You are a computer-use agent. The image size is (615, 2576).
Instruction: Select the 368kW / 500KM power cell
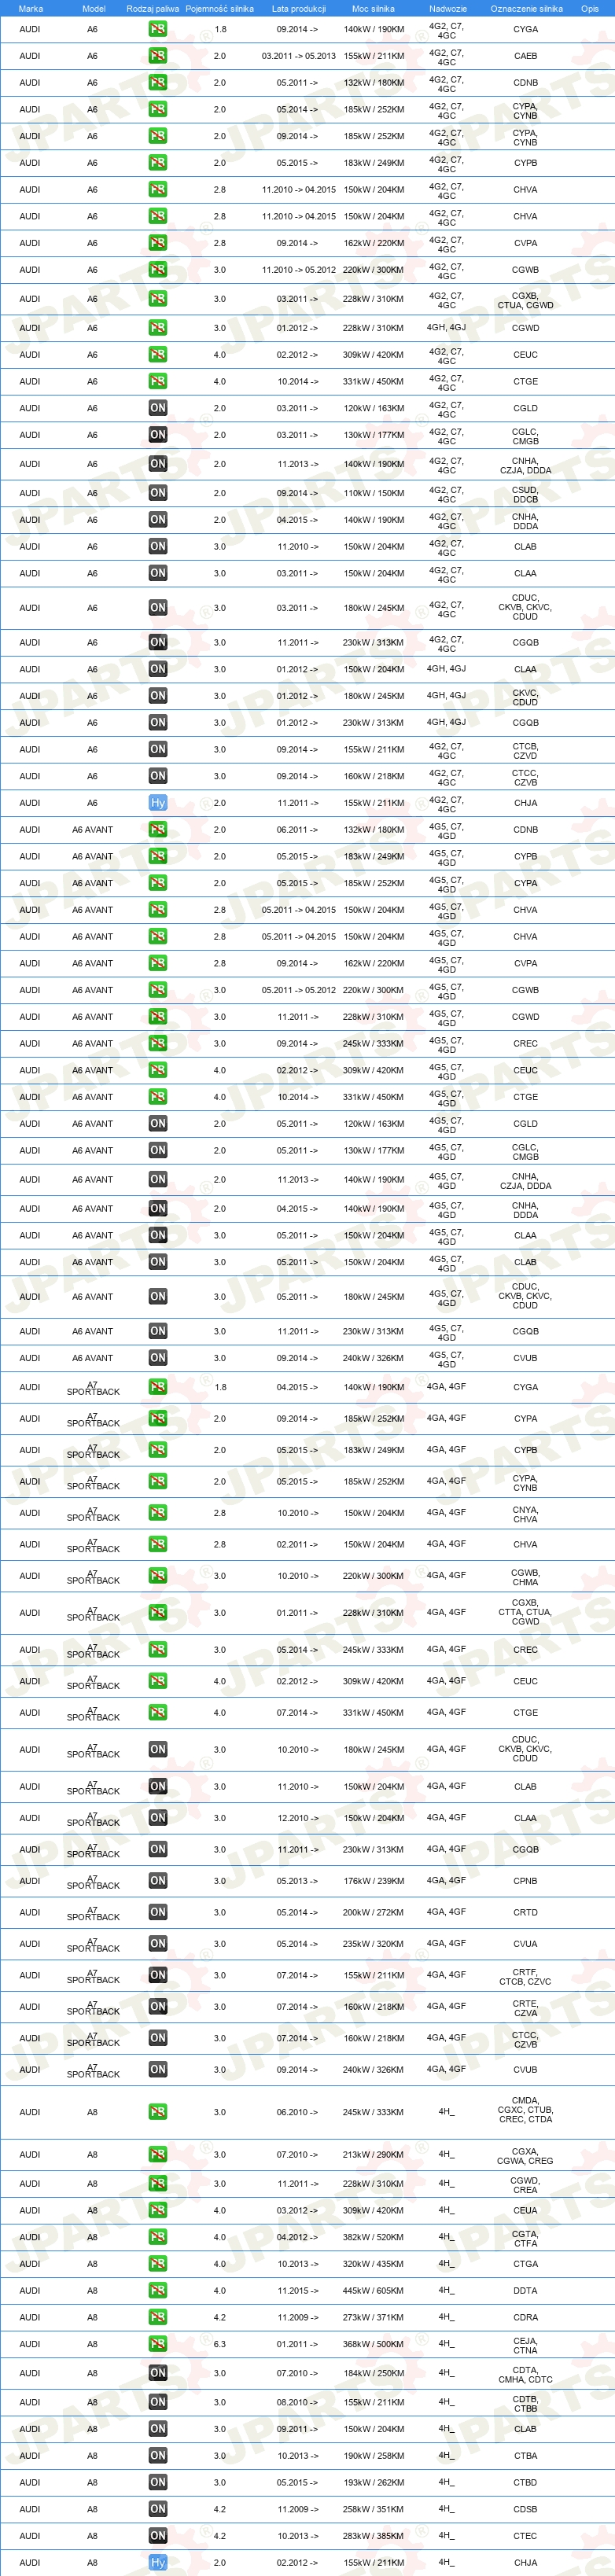coord(373,2344)
